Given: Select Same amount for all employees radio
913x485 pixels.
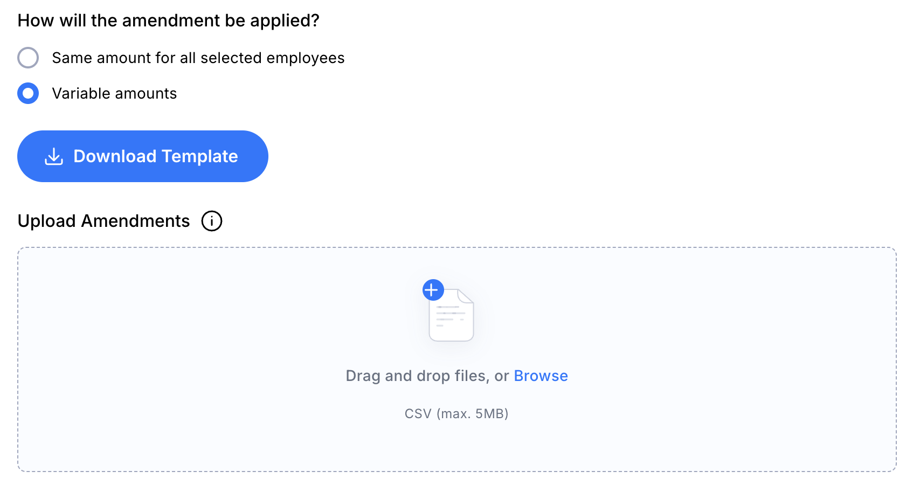Looking at the screenshot, I should click(x=28, y=58).
